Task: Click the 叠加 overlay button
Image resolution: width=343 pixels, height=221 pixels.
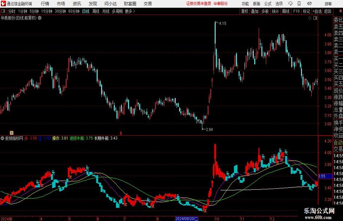Action: [x=255, y=11]
